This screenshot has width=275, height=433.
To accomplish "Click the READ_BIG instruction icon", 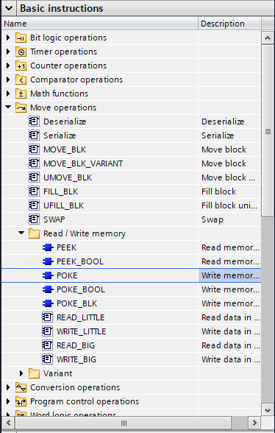I will point(48,345).
